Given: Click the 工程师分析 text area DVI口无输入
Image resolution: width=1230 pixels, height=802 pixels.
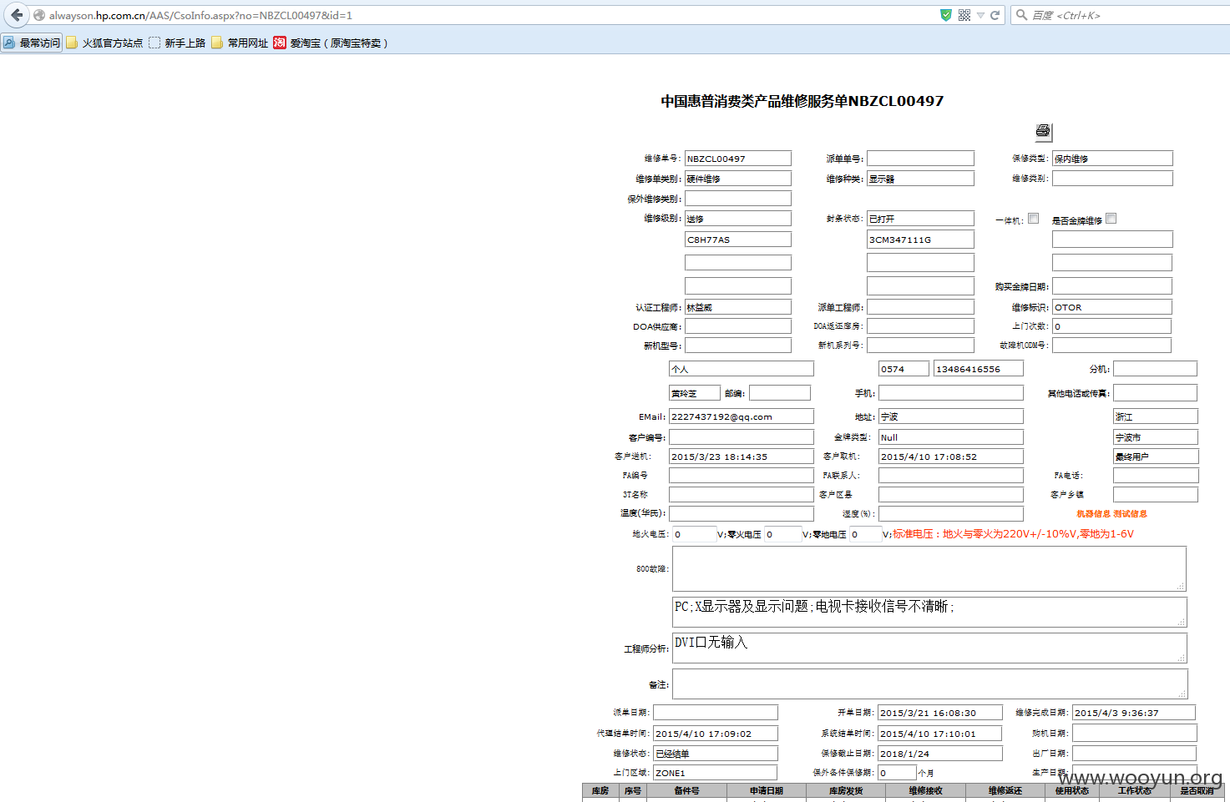Looking at the screenshot, I should (x=929, y=648).
